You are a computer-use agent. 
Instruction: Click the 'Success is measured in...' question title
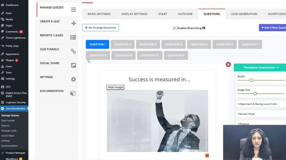point(159,80)
